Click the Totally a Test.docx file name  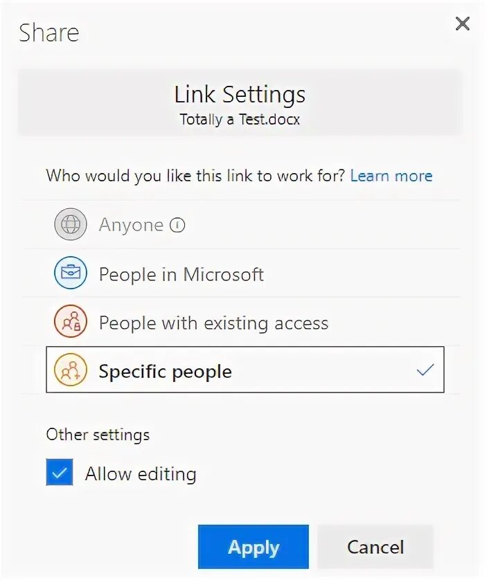[240, 120]
